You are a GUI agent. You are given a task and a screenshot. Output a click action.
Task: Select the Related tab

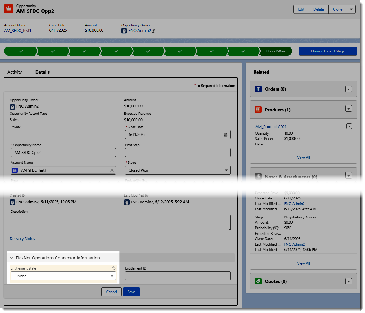pyautogui.click(x=261, y=72)
